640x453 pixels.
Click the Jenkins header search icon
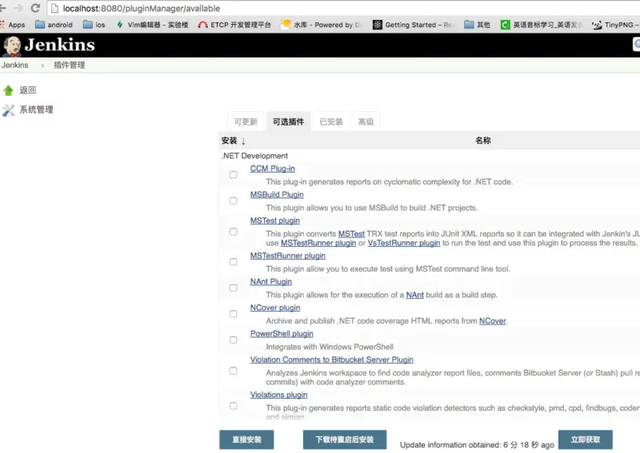637,44
